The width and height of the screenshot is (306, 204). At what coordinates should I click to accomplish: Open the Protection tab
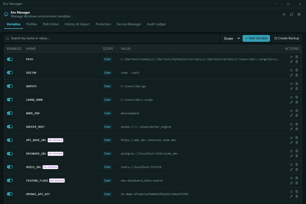click(103, 24)
